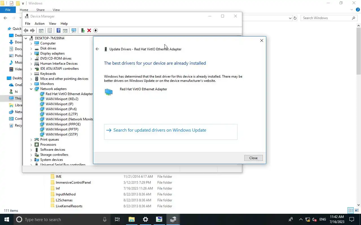
Task: Open the blue File tab in Explorer
Action: [8, 10]
